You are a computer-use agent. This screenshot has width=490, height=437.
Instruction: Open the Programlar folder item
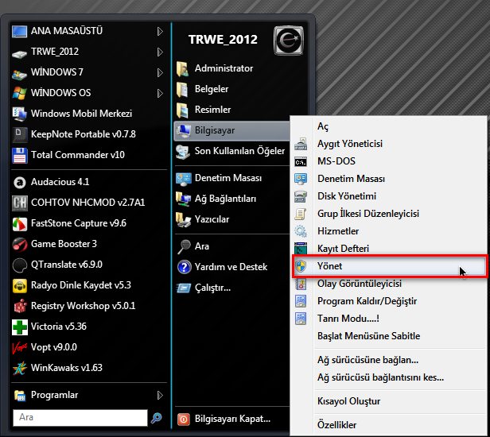tap(89, 395)
